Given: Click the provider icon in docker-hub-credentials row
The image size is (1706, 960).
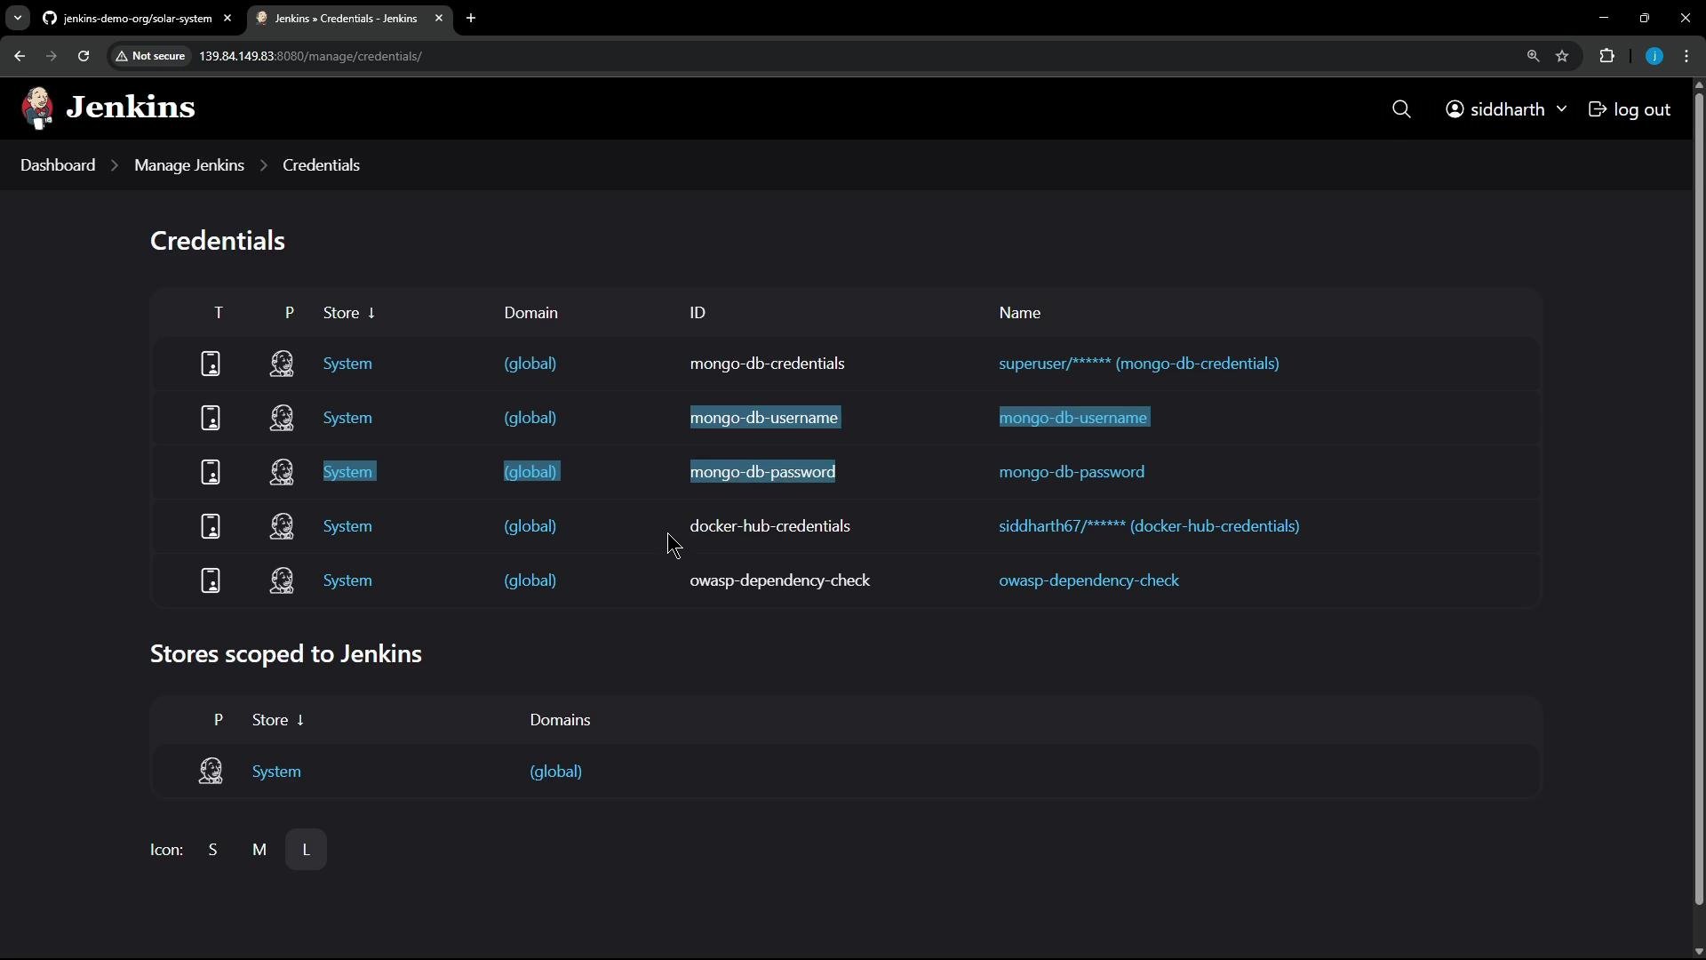Looking at the screenshot, I should (x=282, y=526).
